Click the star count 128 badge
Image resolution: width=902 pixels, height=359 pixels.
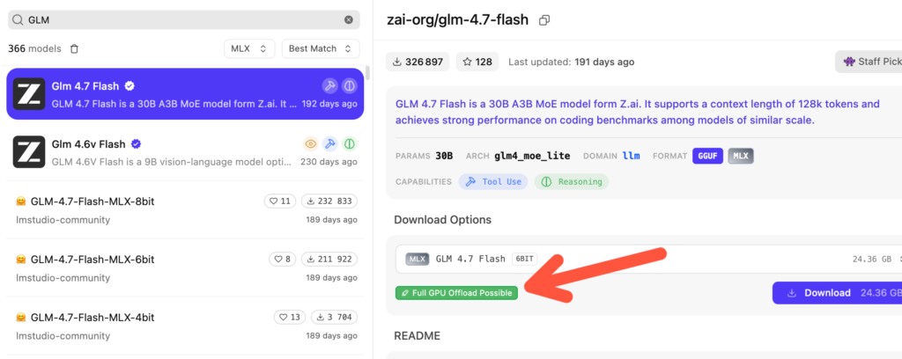click(x=477, y=62)
